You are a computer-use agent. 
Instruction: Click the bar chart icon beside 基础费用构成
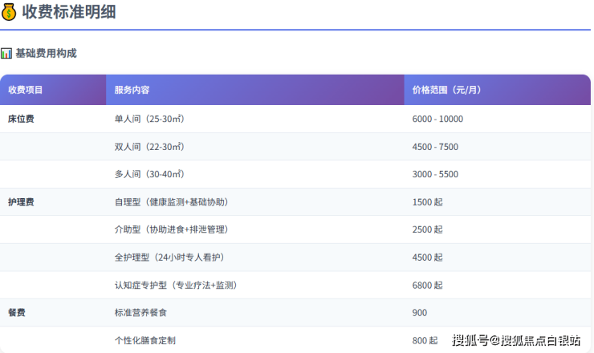(6, 53)
